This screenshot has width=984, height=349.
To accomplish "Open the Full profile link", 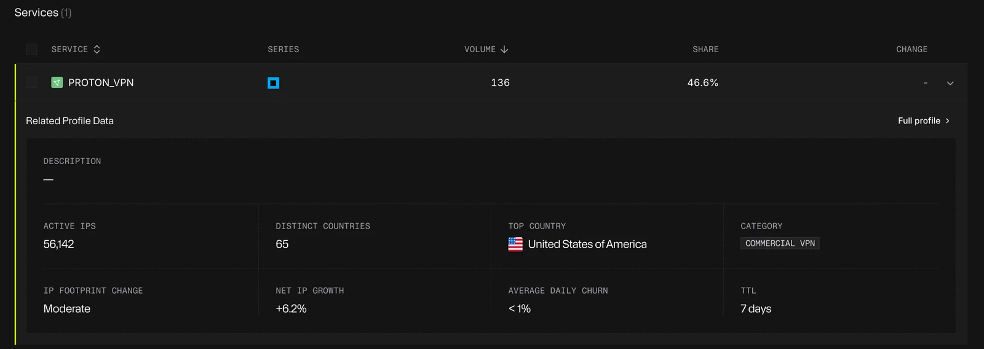I will pyautogui.click(x=924, y=121).
